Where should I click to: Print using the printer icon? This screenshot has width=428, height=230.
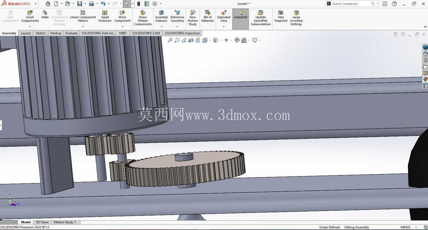[x=91, y=4]
